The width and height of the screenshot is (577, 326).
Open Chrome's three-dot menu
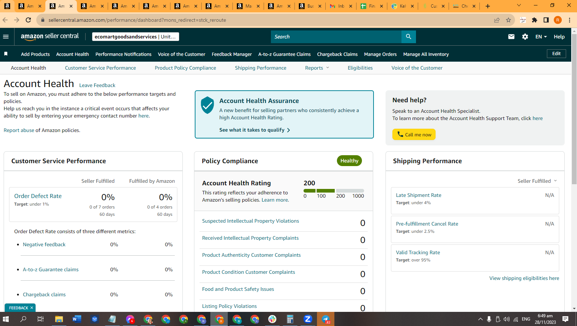570,20
